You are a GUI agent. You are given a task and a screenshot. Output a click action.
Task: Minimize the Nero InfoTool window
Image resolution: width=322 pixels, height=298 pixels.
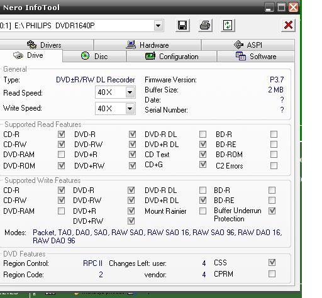pyautogui.click(x=269, y=8)
